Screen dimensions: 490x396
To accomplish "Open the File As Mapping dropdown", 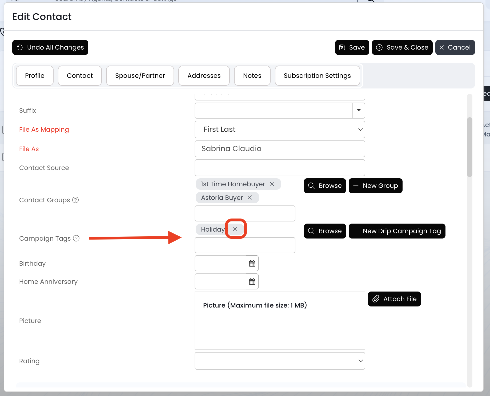I will (x=280, y=130).
